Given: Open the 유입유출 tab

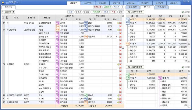Looking at the screenshot, I should point(116,3).
